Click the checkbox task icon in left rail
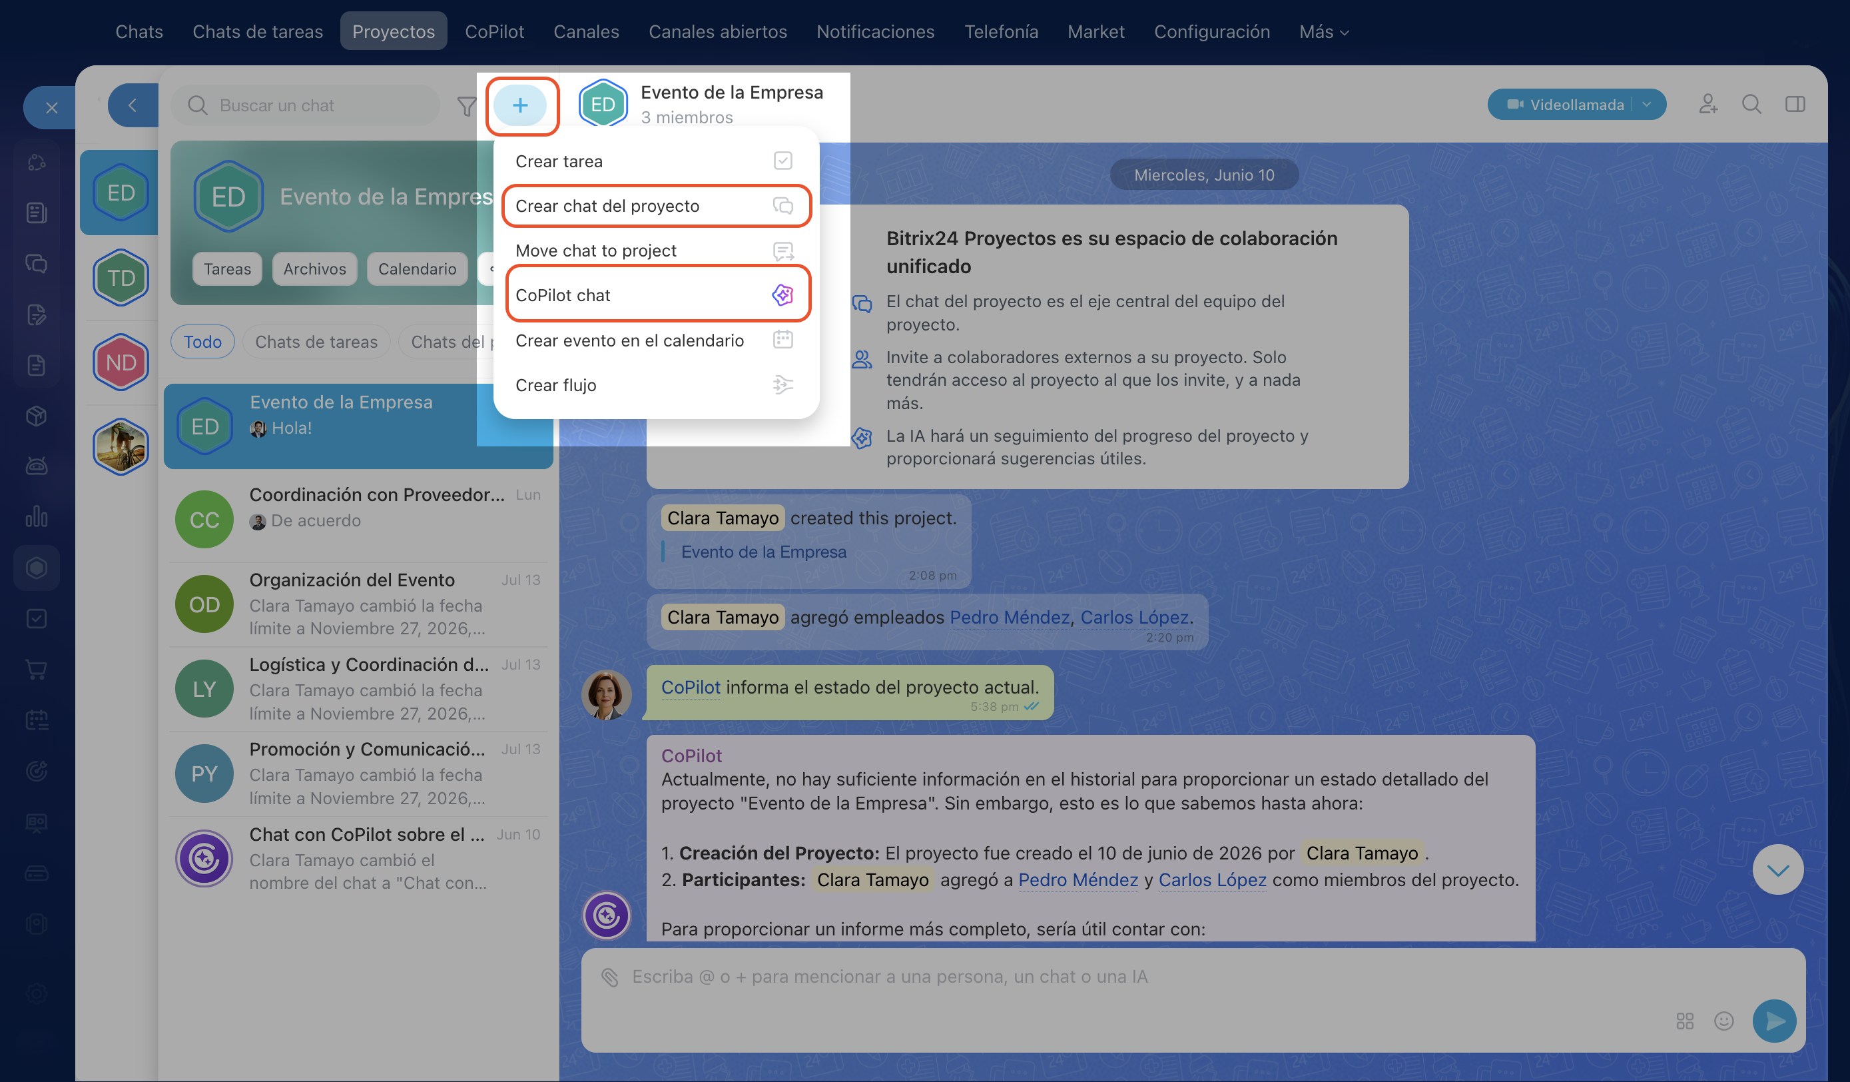Image resolution: width=1850 pixels, height=1082 pixels. (x=37, y=618)
